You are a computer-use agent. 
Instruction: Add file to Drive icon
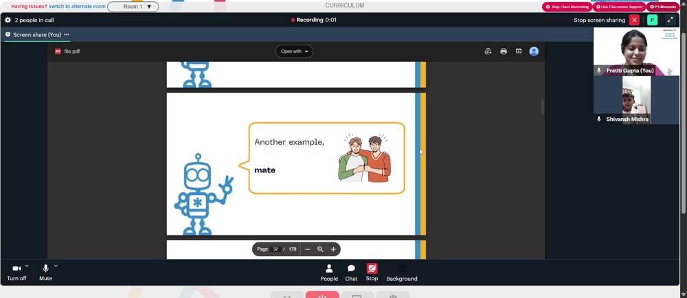click(x=488, y=51)
